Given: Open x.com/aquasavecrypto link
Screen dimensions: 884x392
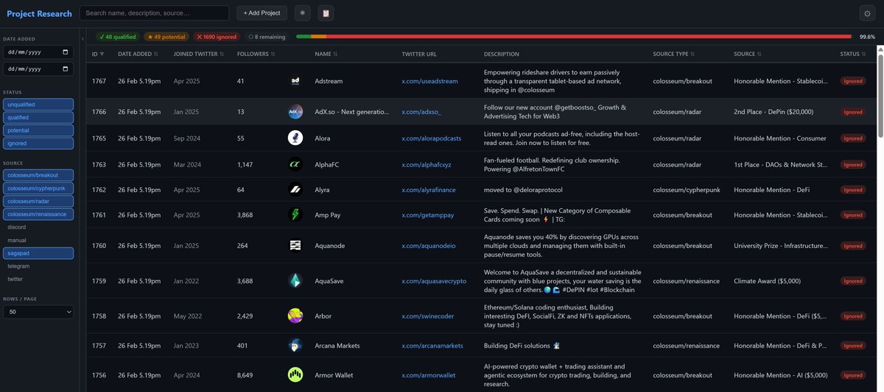Looking at the screenshot, I should tap(434, 281).
